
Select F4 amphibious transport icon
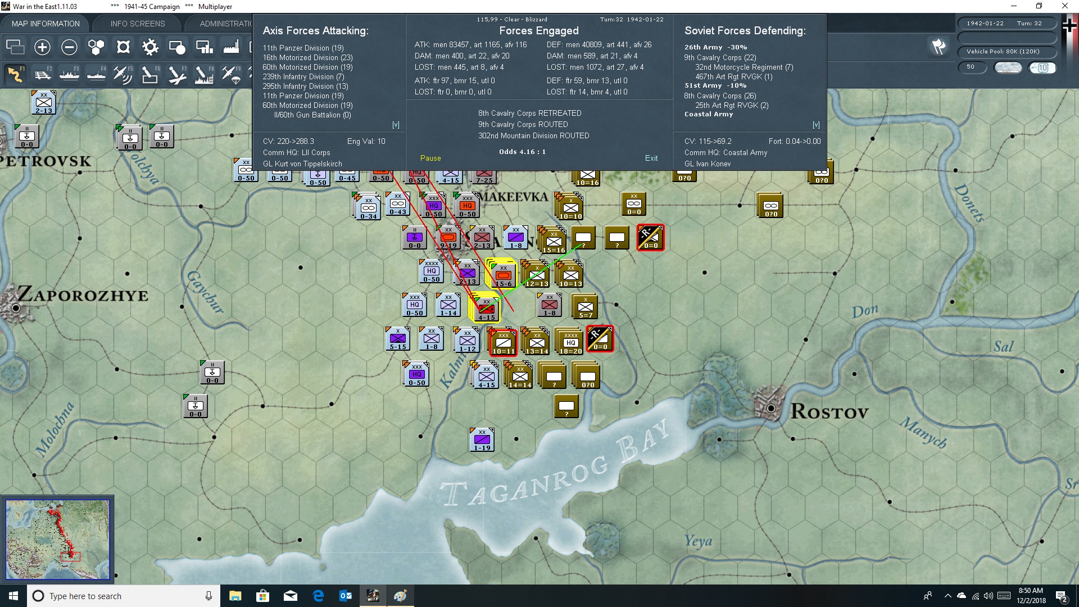(96, 74)
